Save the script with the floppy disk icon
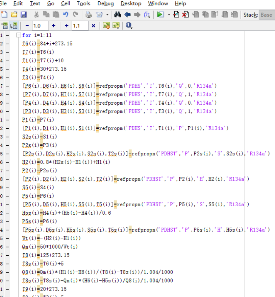275x297 pixels. pos(24,15)
